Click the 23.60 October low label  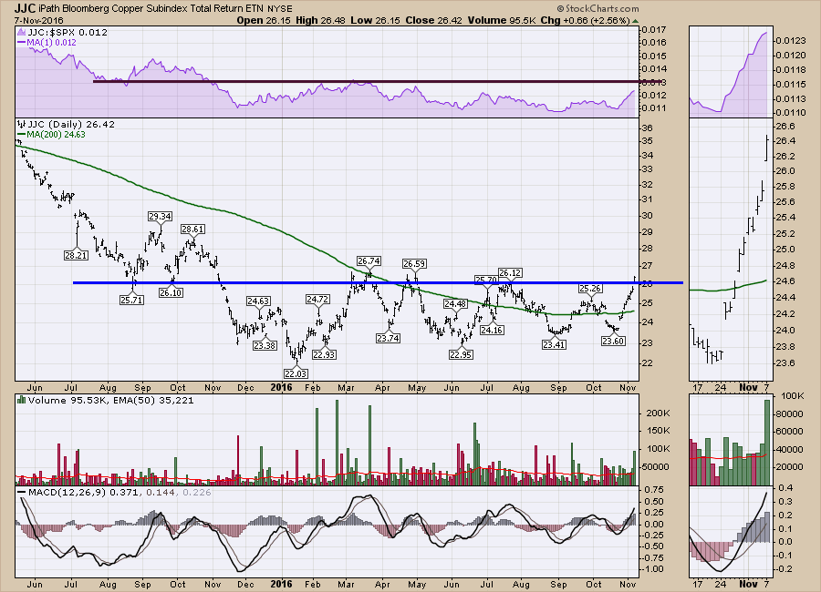pos(613,341)
